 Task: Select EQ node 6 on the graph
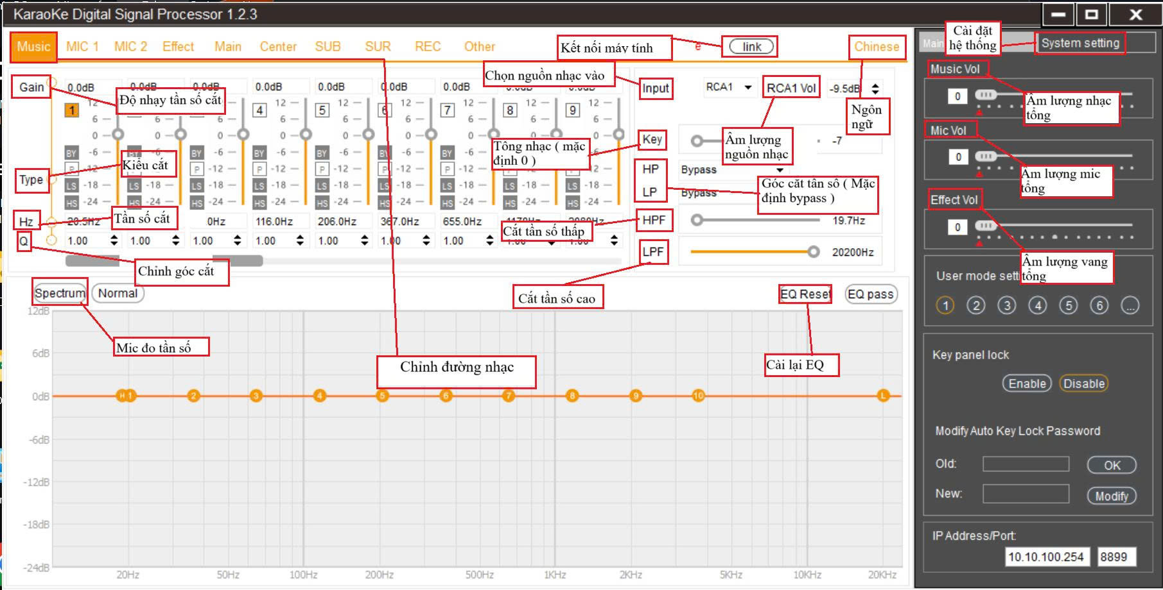(446, 396)
